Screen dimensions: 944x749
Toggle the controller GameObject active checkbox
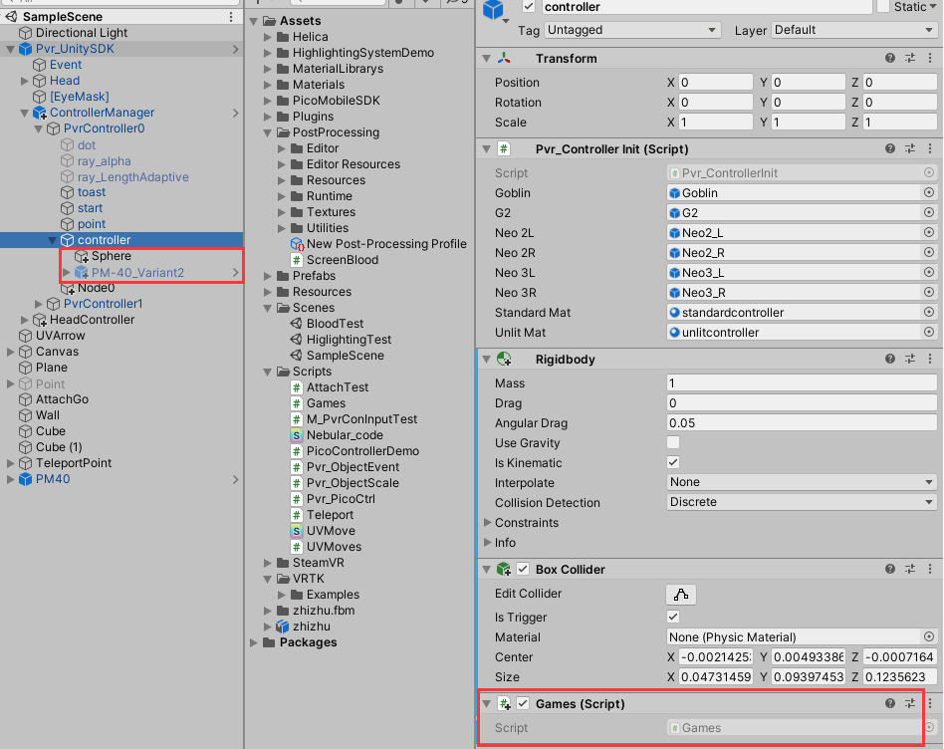(x=529, y=7)
